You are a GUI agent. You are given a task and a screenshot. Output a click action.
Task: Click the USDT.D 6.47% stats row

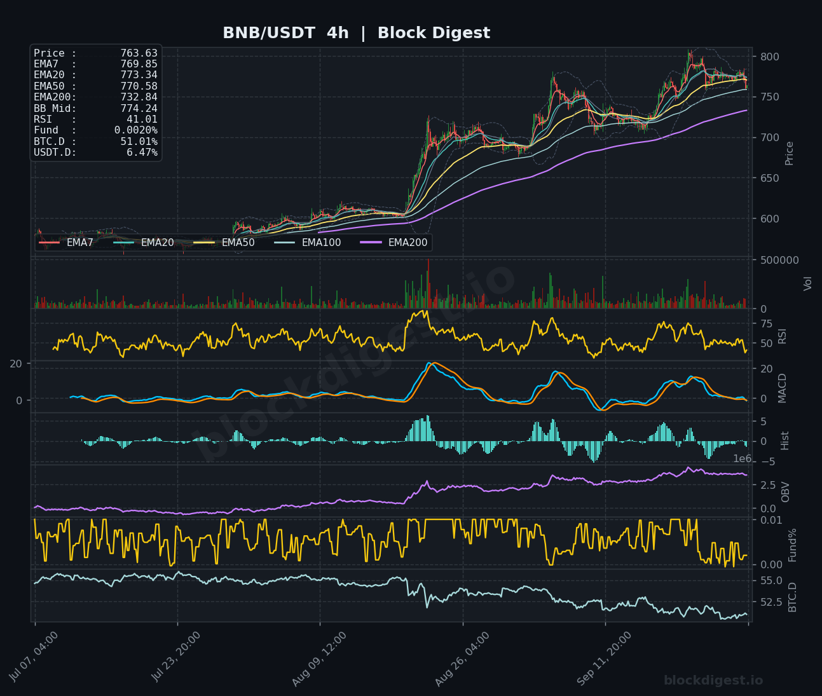pyautogui.click(x=95, y=153)
